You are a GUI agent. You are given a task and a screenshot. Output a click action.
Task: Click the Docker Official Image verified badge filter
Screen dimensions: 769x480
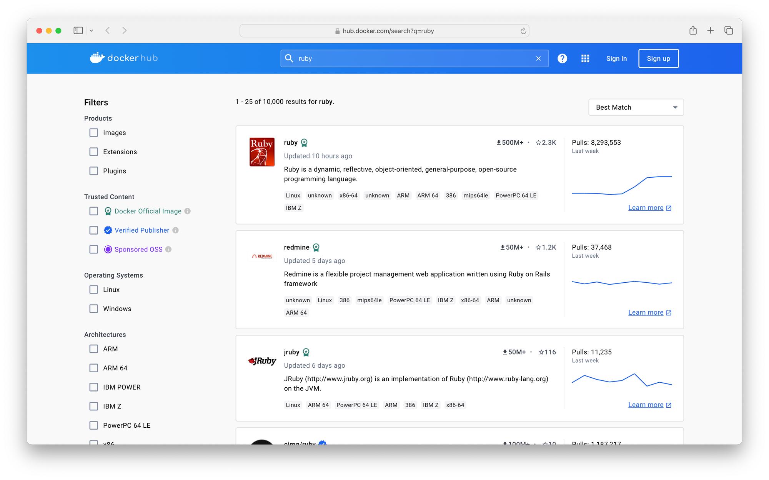click(94, 211)
